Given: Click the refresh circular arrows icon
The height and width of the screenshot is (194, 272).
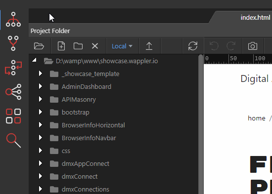Looking at the screenshot, I should click(x=193, y=46).
